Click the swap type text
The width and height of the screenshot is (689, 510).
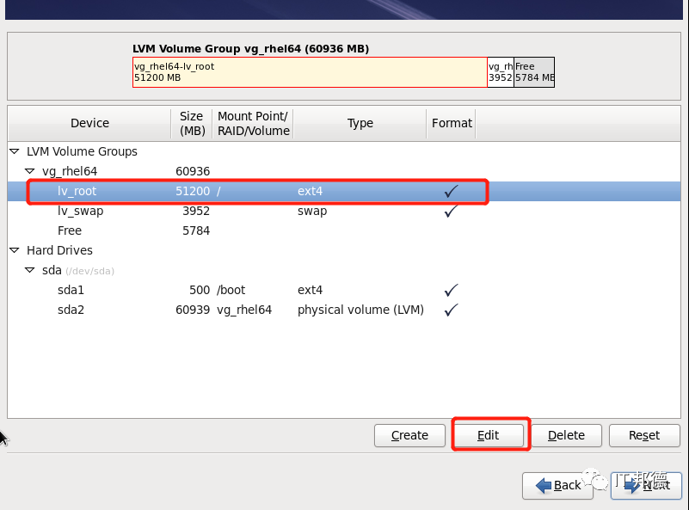(x=312, y=212)
